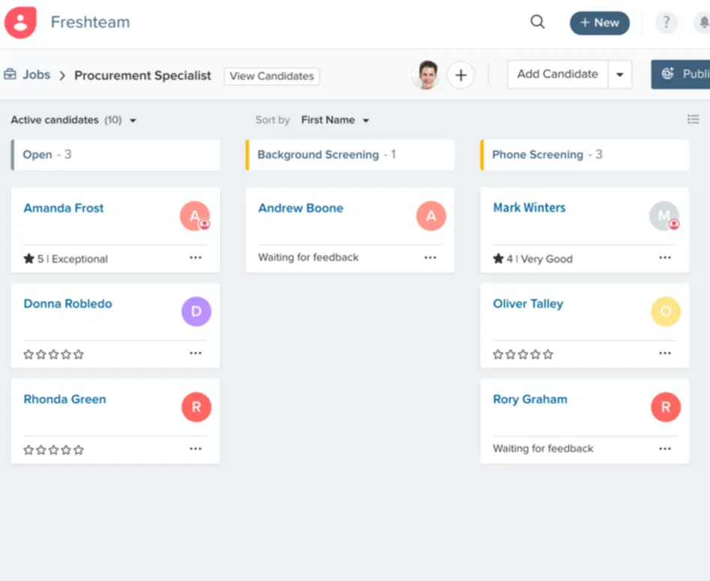Open the Sort by First Name dropdown
The width and height of the screenshot is (710, 581).
tap(335, 120)
